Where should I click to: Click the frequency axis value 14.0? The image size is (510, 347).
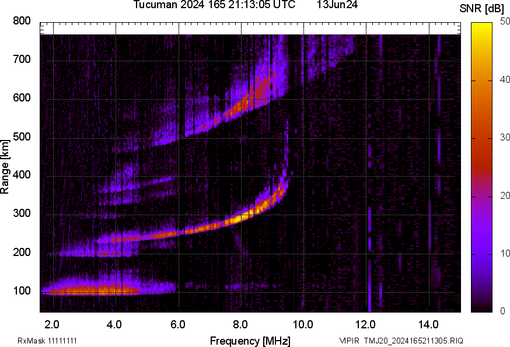tap(428, 325)
